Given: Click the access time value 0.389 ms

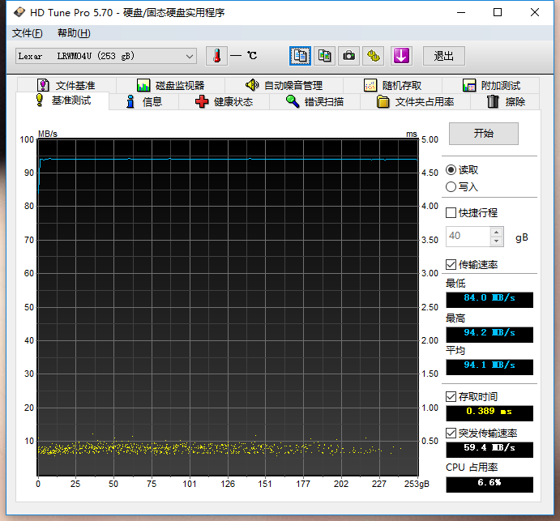Looking at the screenshot, I should click(x=489, y=412).
